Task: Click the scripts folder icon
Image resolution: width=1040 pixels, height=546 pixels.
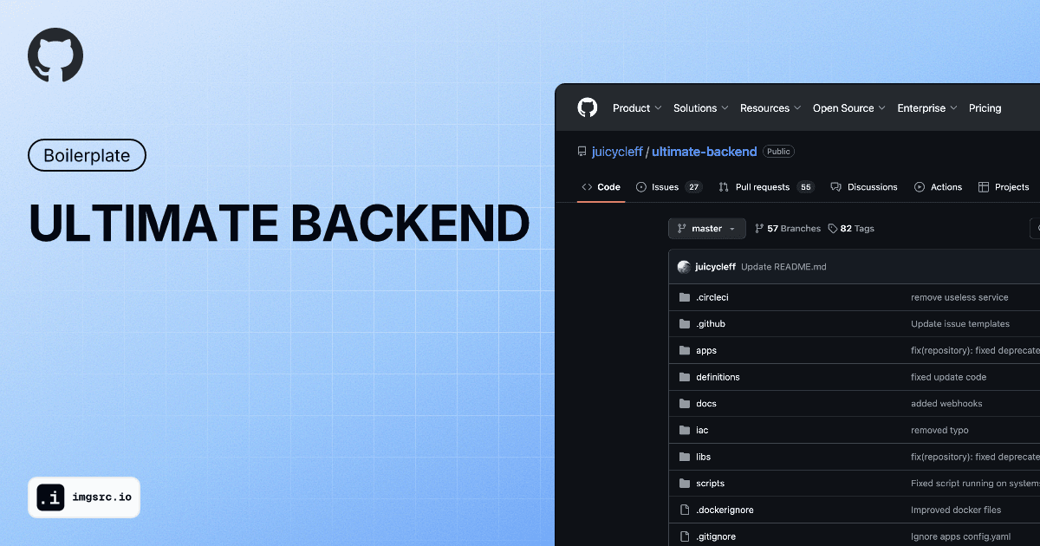Action: tap(684, 484)
